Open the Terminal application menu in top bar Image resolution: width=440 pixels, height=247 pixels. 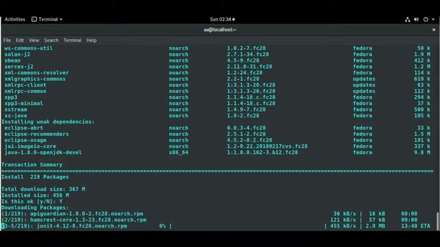pyautogui.click(x=47, y=19)
